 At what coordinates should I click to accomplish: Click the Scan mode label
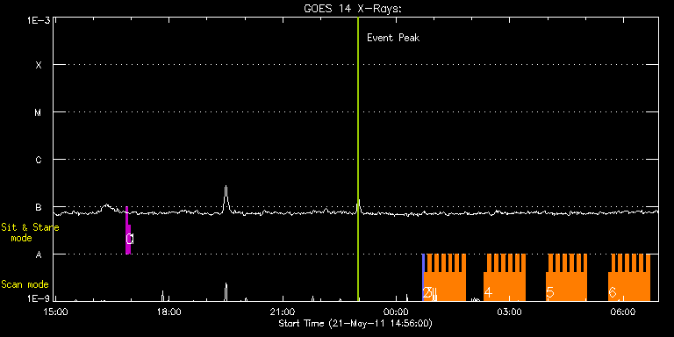[25, 284]
